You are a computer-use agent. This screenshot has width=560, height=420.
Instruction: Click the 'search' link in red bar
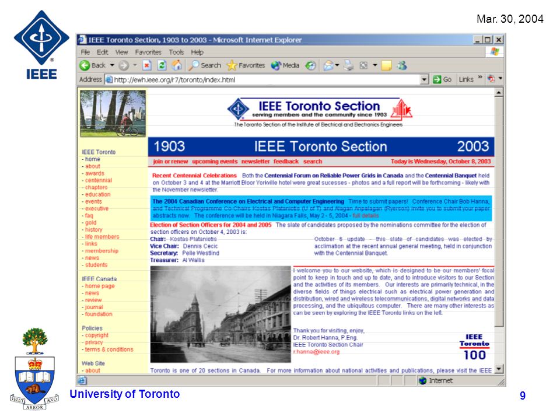point(313,162)
